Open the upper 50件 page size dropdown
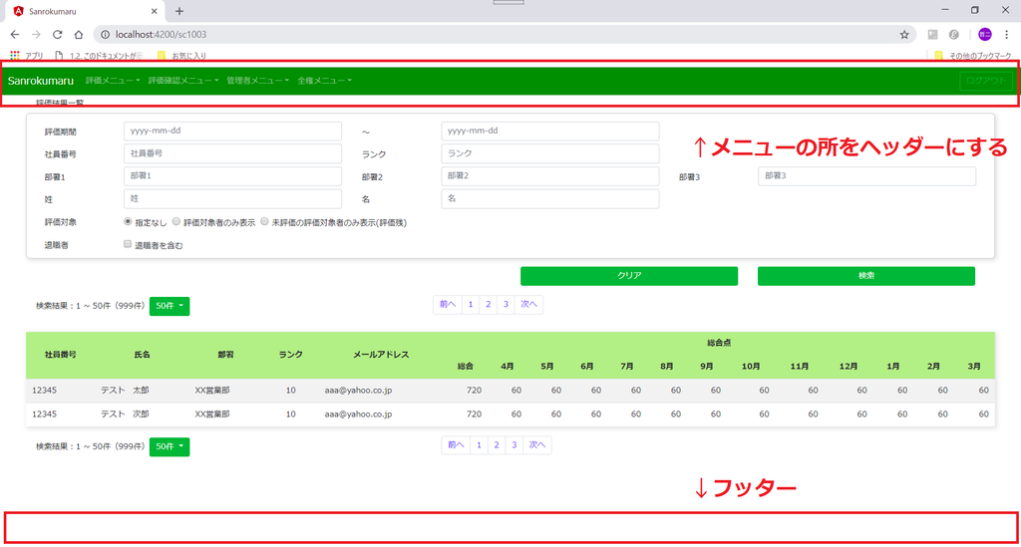The width and height of the screenshot is (1021, 547). (170, 306)
